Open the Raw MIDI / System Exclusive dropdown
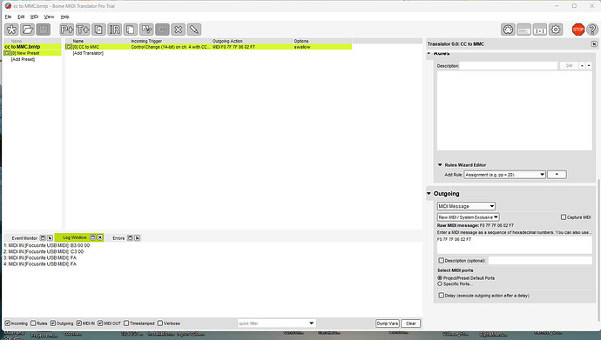The image size is (601, 340). (468, 217)
